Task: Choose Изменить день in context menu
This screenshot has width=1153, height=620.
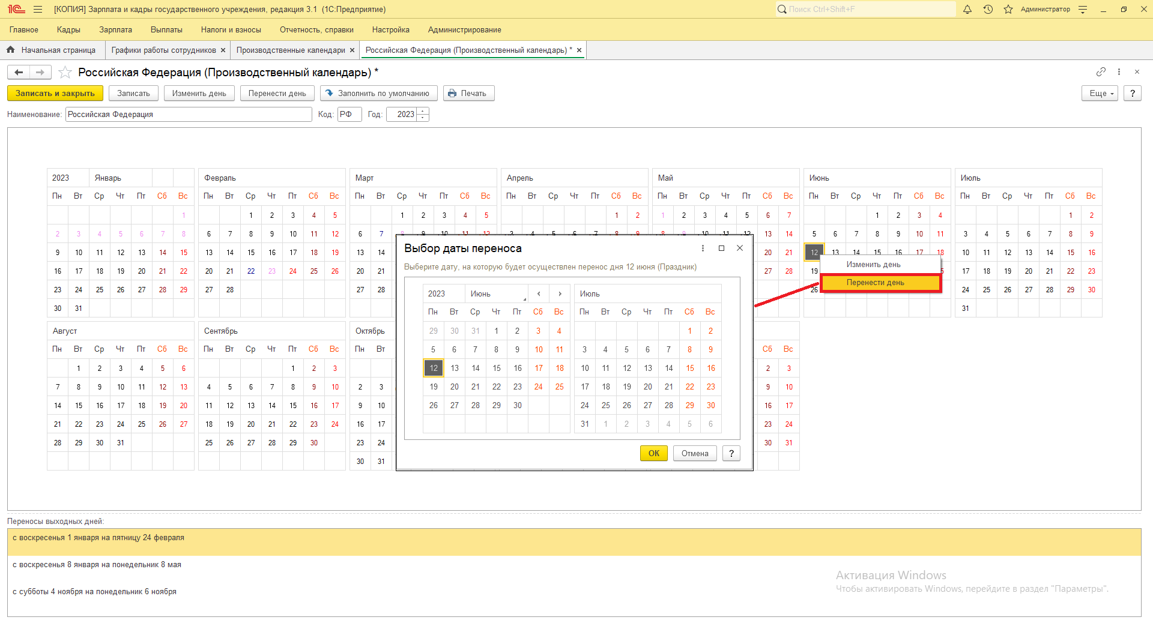Action: tap(873, 264)
